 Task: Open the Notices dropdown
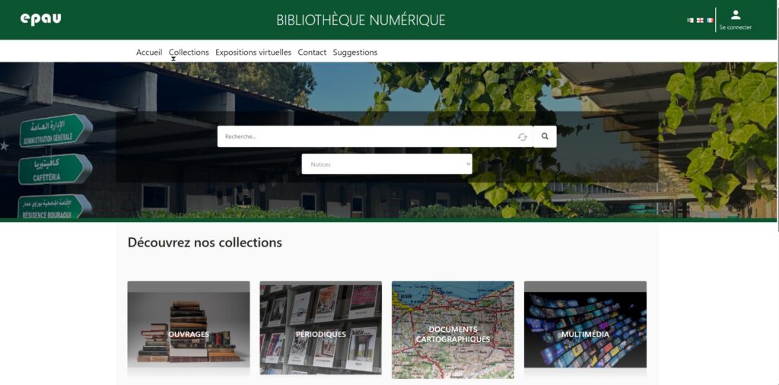387,164
